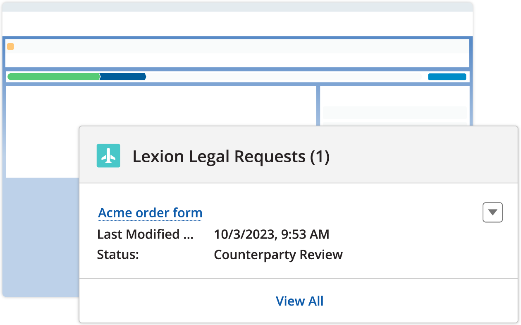Click the white navigation strip above the path bar

[236, 60]
